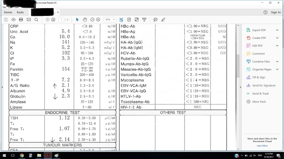The height and width of the screenshot is (159, 284).
Task: Print the document using printer icon
Action: (21, 20)
